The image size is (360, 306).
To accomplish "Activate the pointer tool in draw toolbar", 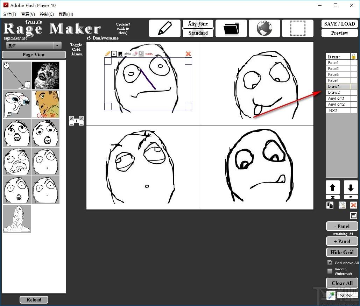I will (x=141, y=54).
